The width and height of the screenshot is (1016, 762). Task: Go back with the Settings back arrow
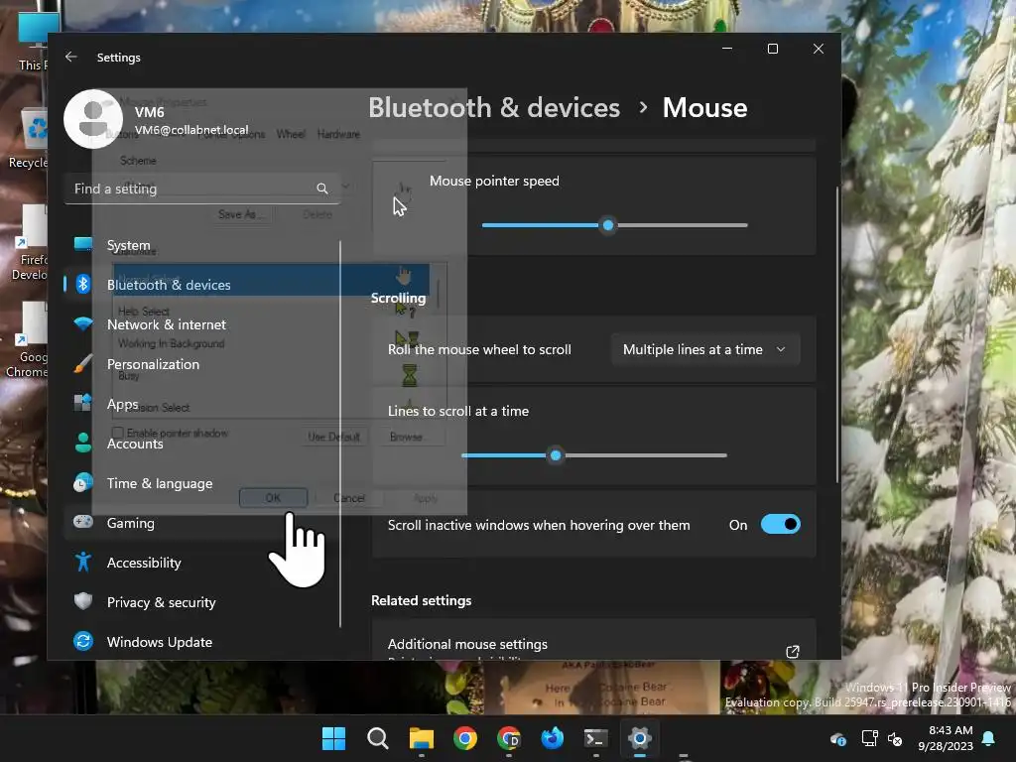pyautogui.click(x=71, y=57)
